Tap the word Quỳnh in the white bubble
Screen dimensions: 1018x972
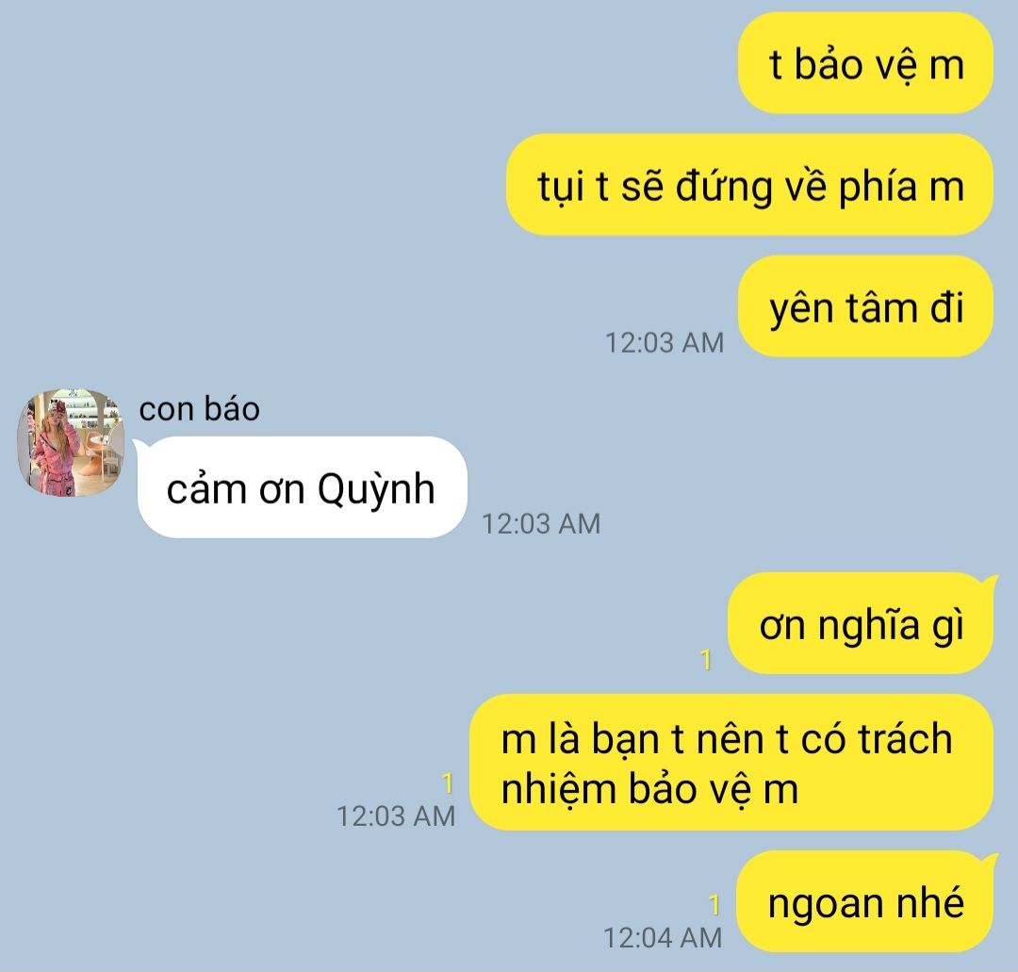[376, 489]
